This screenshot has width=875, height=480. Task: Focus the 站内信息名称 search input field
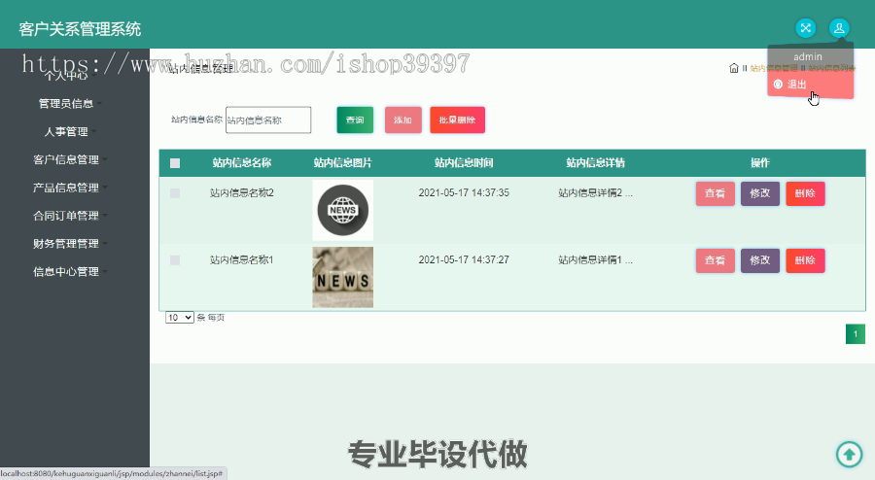coord(268,120)
